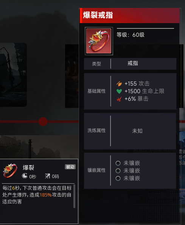The width and height of the screenshot is (185, 225).
Task: Click the dark ruins thumbnail image
Action: pos(13,75)
